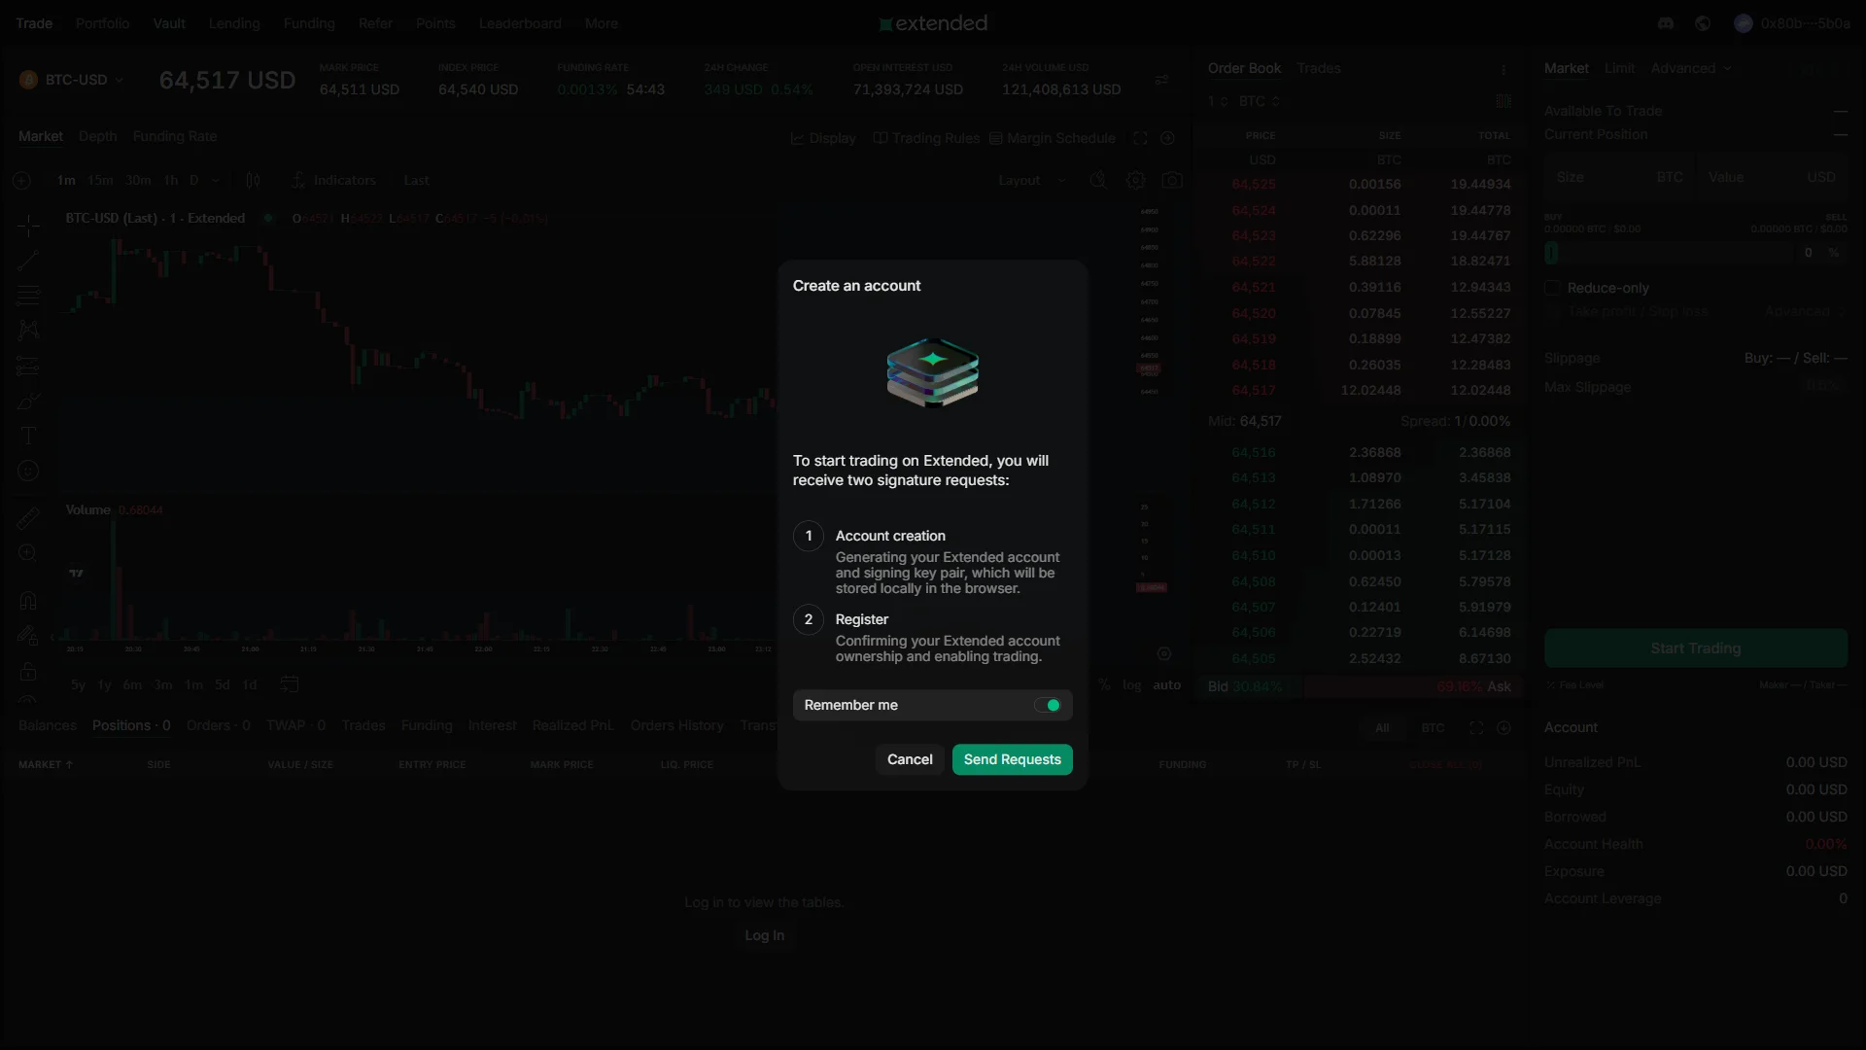Viewport: 1866px width, 1050px height.
Task: Expand the chart interval dropdown arrow
Action: tap(216, 181)
